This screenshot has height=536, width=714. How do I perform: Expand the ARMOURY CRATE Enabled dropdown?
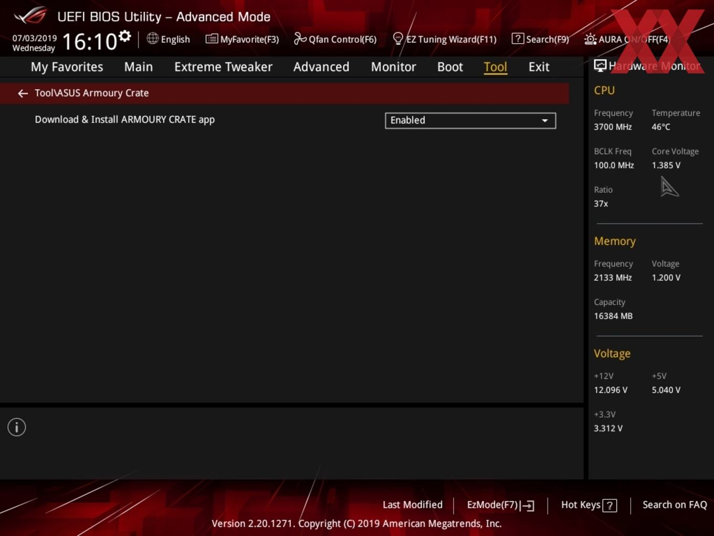point(470,120)
